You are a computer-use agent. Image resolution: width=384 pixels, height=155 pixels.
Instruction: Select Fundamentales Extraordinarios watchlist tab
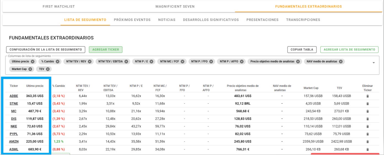[308, 6]
